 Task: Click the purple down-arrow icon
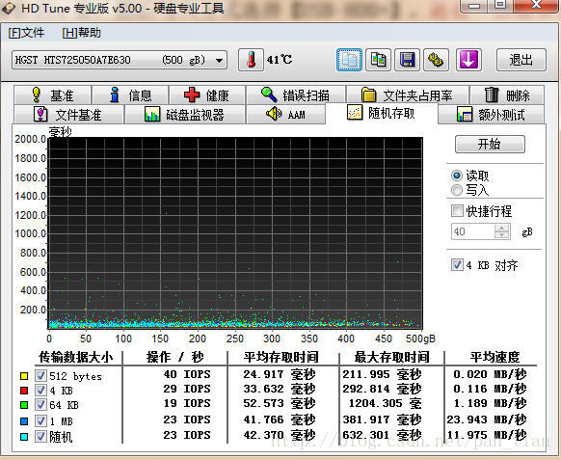[468, 60]
